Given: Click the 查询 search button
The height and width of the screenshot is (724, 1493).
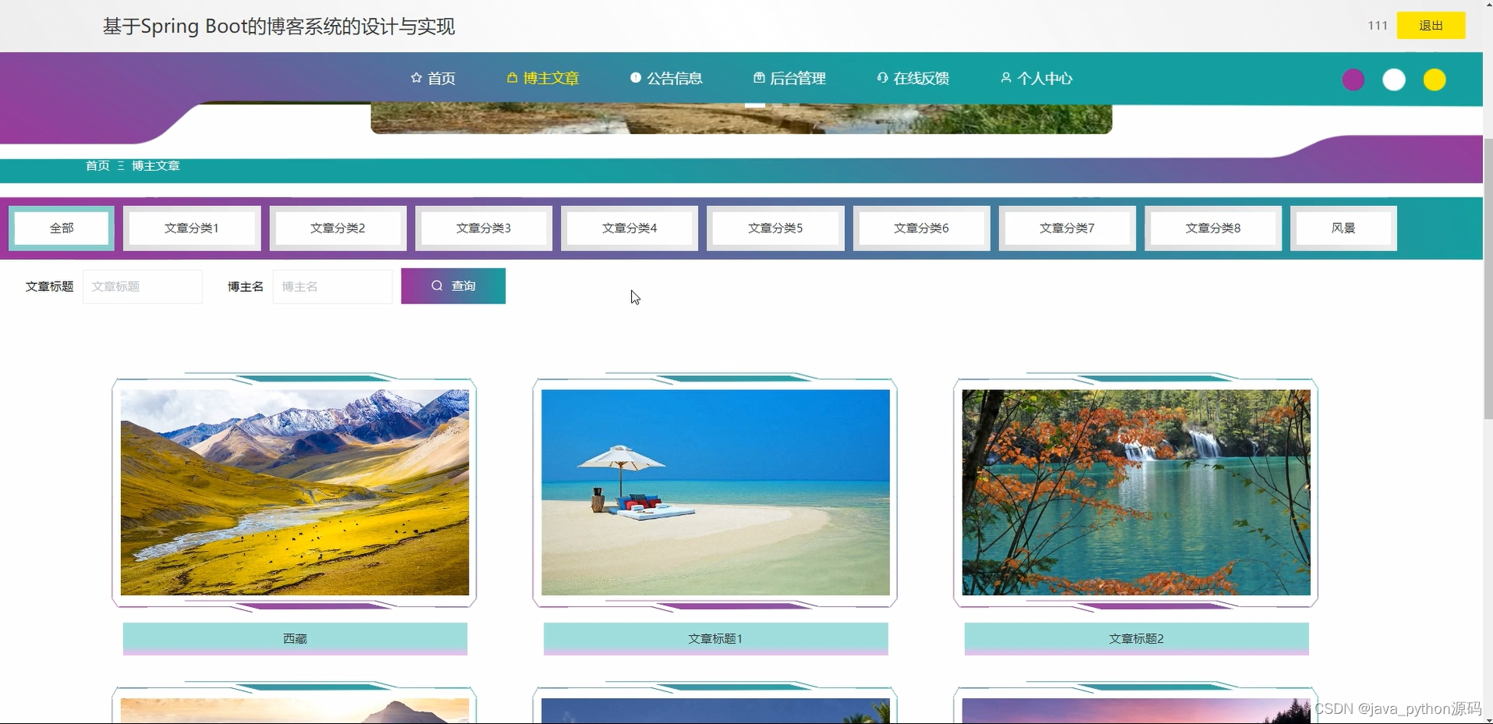Looking at the screenshot, I should [x=453, y=286].
